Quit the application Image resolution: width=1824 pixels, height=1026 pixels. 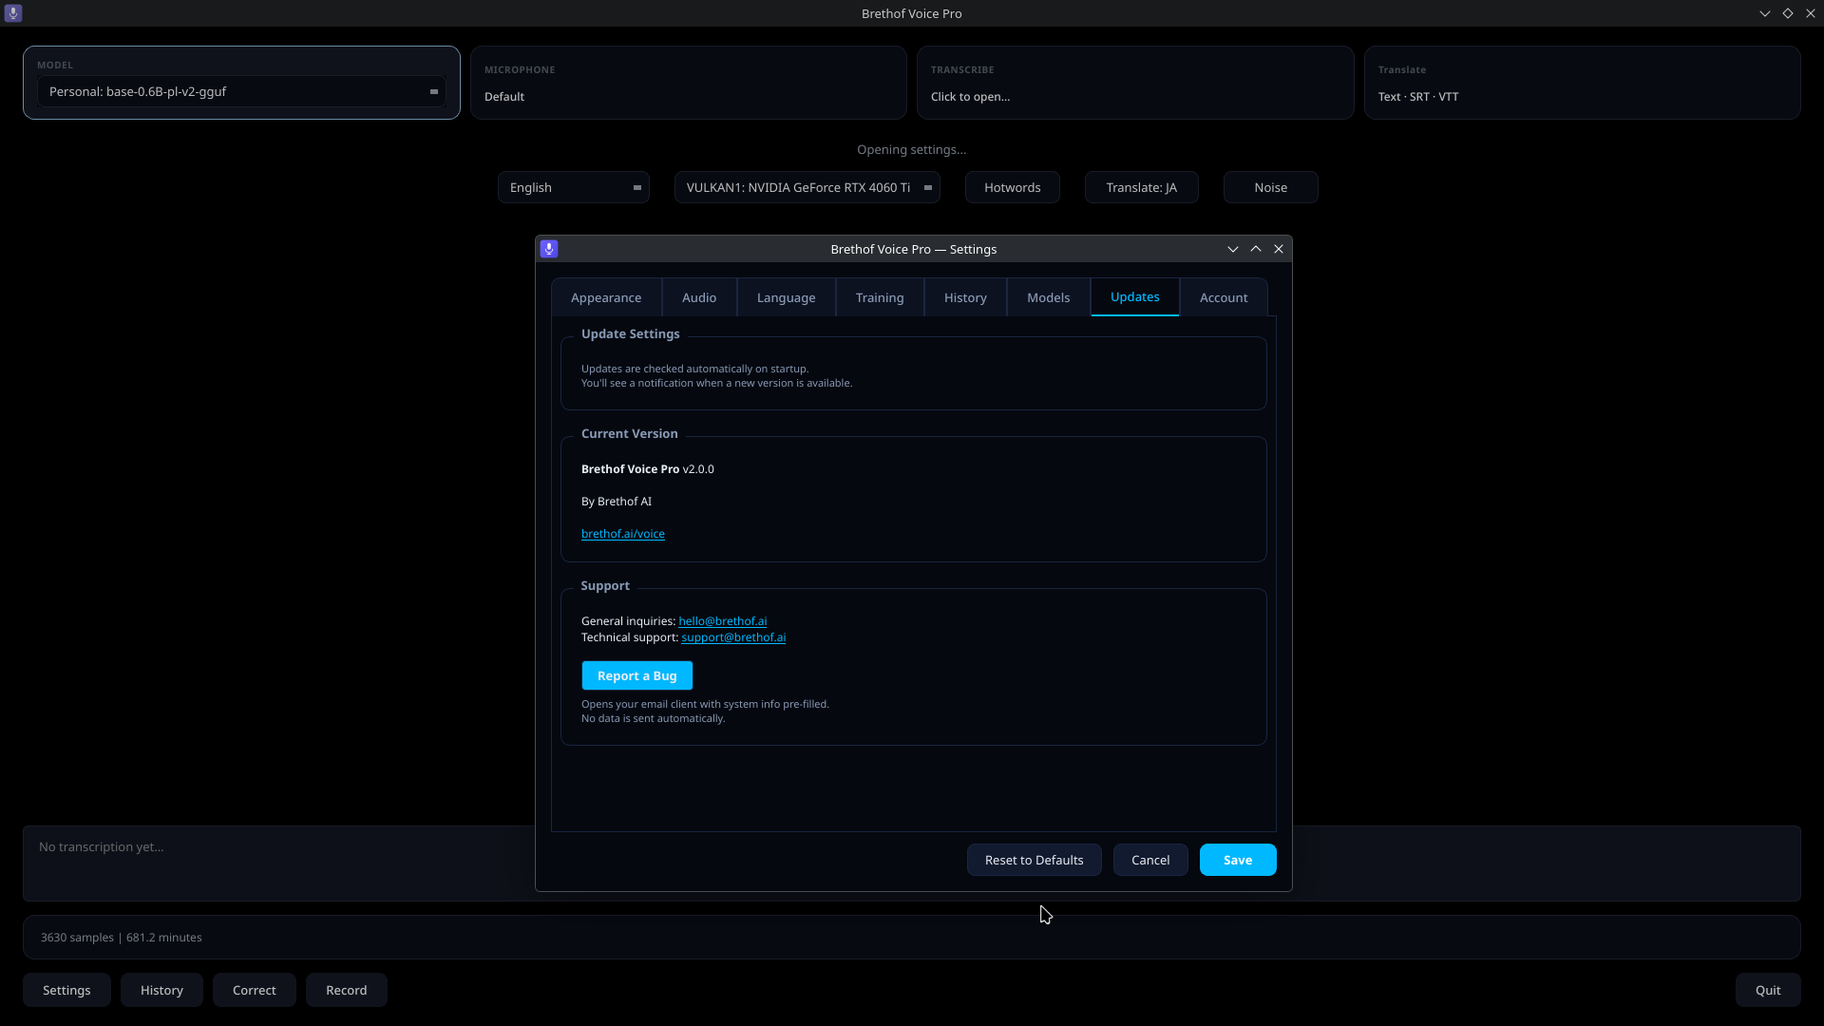[x=1768, y=990]
